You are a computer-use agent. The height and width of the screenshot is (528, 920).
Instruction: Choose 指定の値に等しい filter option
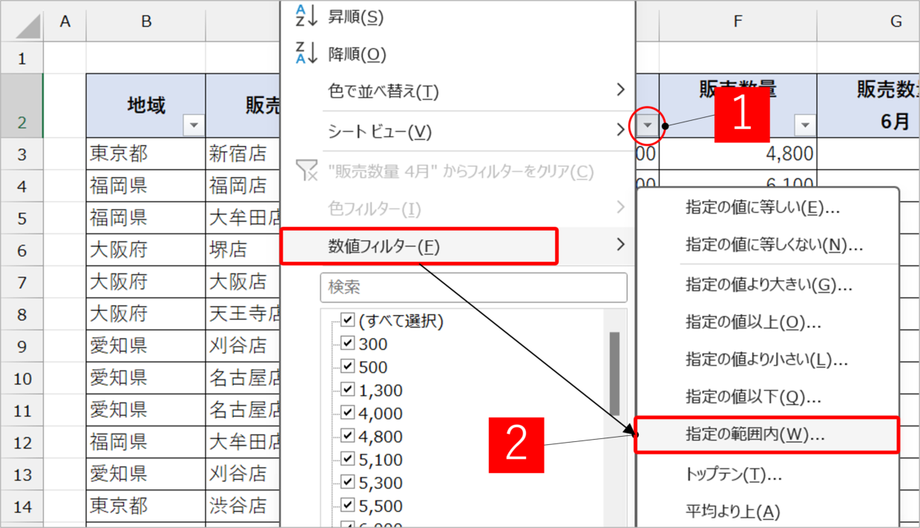pyautogui.click(x=762, y=208)
